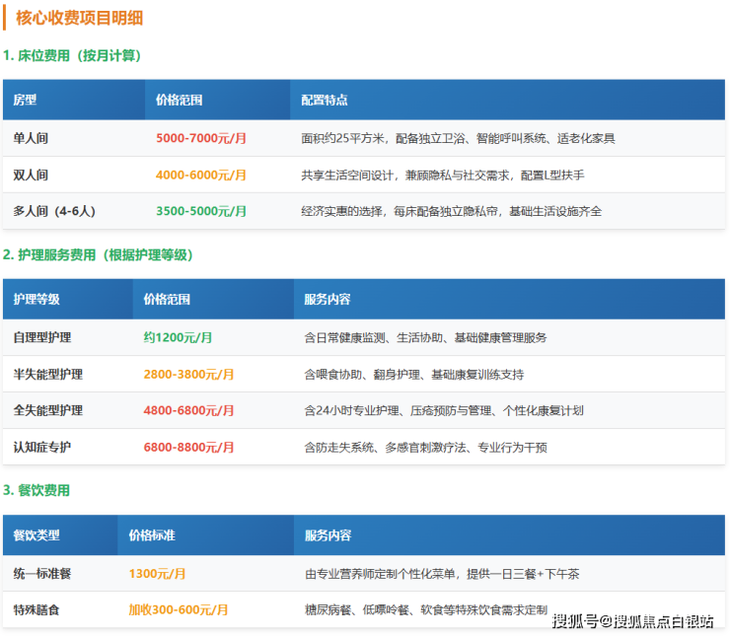This screenshot has height=637, width=730.
Task: Select the 认知症专护 row label
Action: click(x=42, y=447)
